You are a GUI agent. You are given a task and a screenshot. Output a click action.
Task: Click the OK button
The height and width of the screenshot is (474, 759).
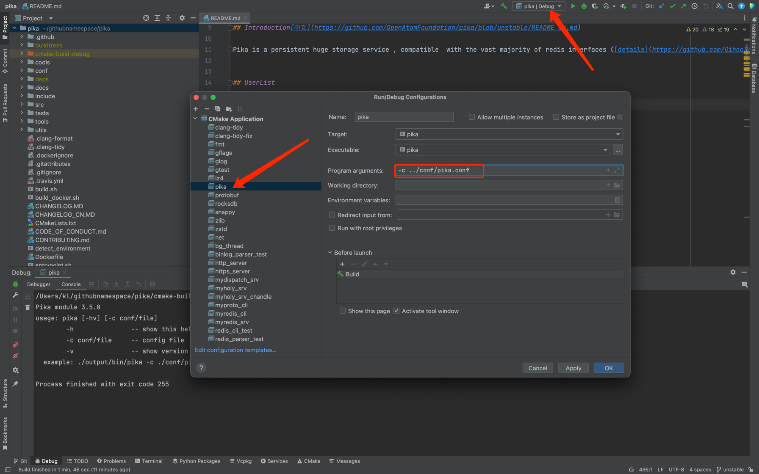(x=609, y=368)
